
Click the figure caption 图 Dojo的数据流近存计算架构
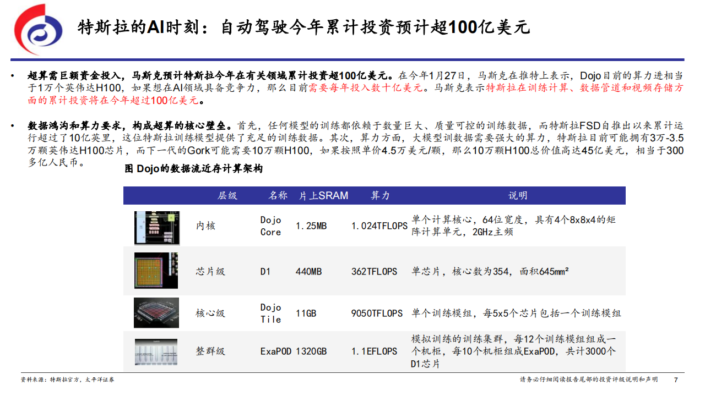point(194,169)
